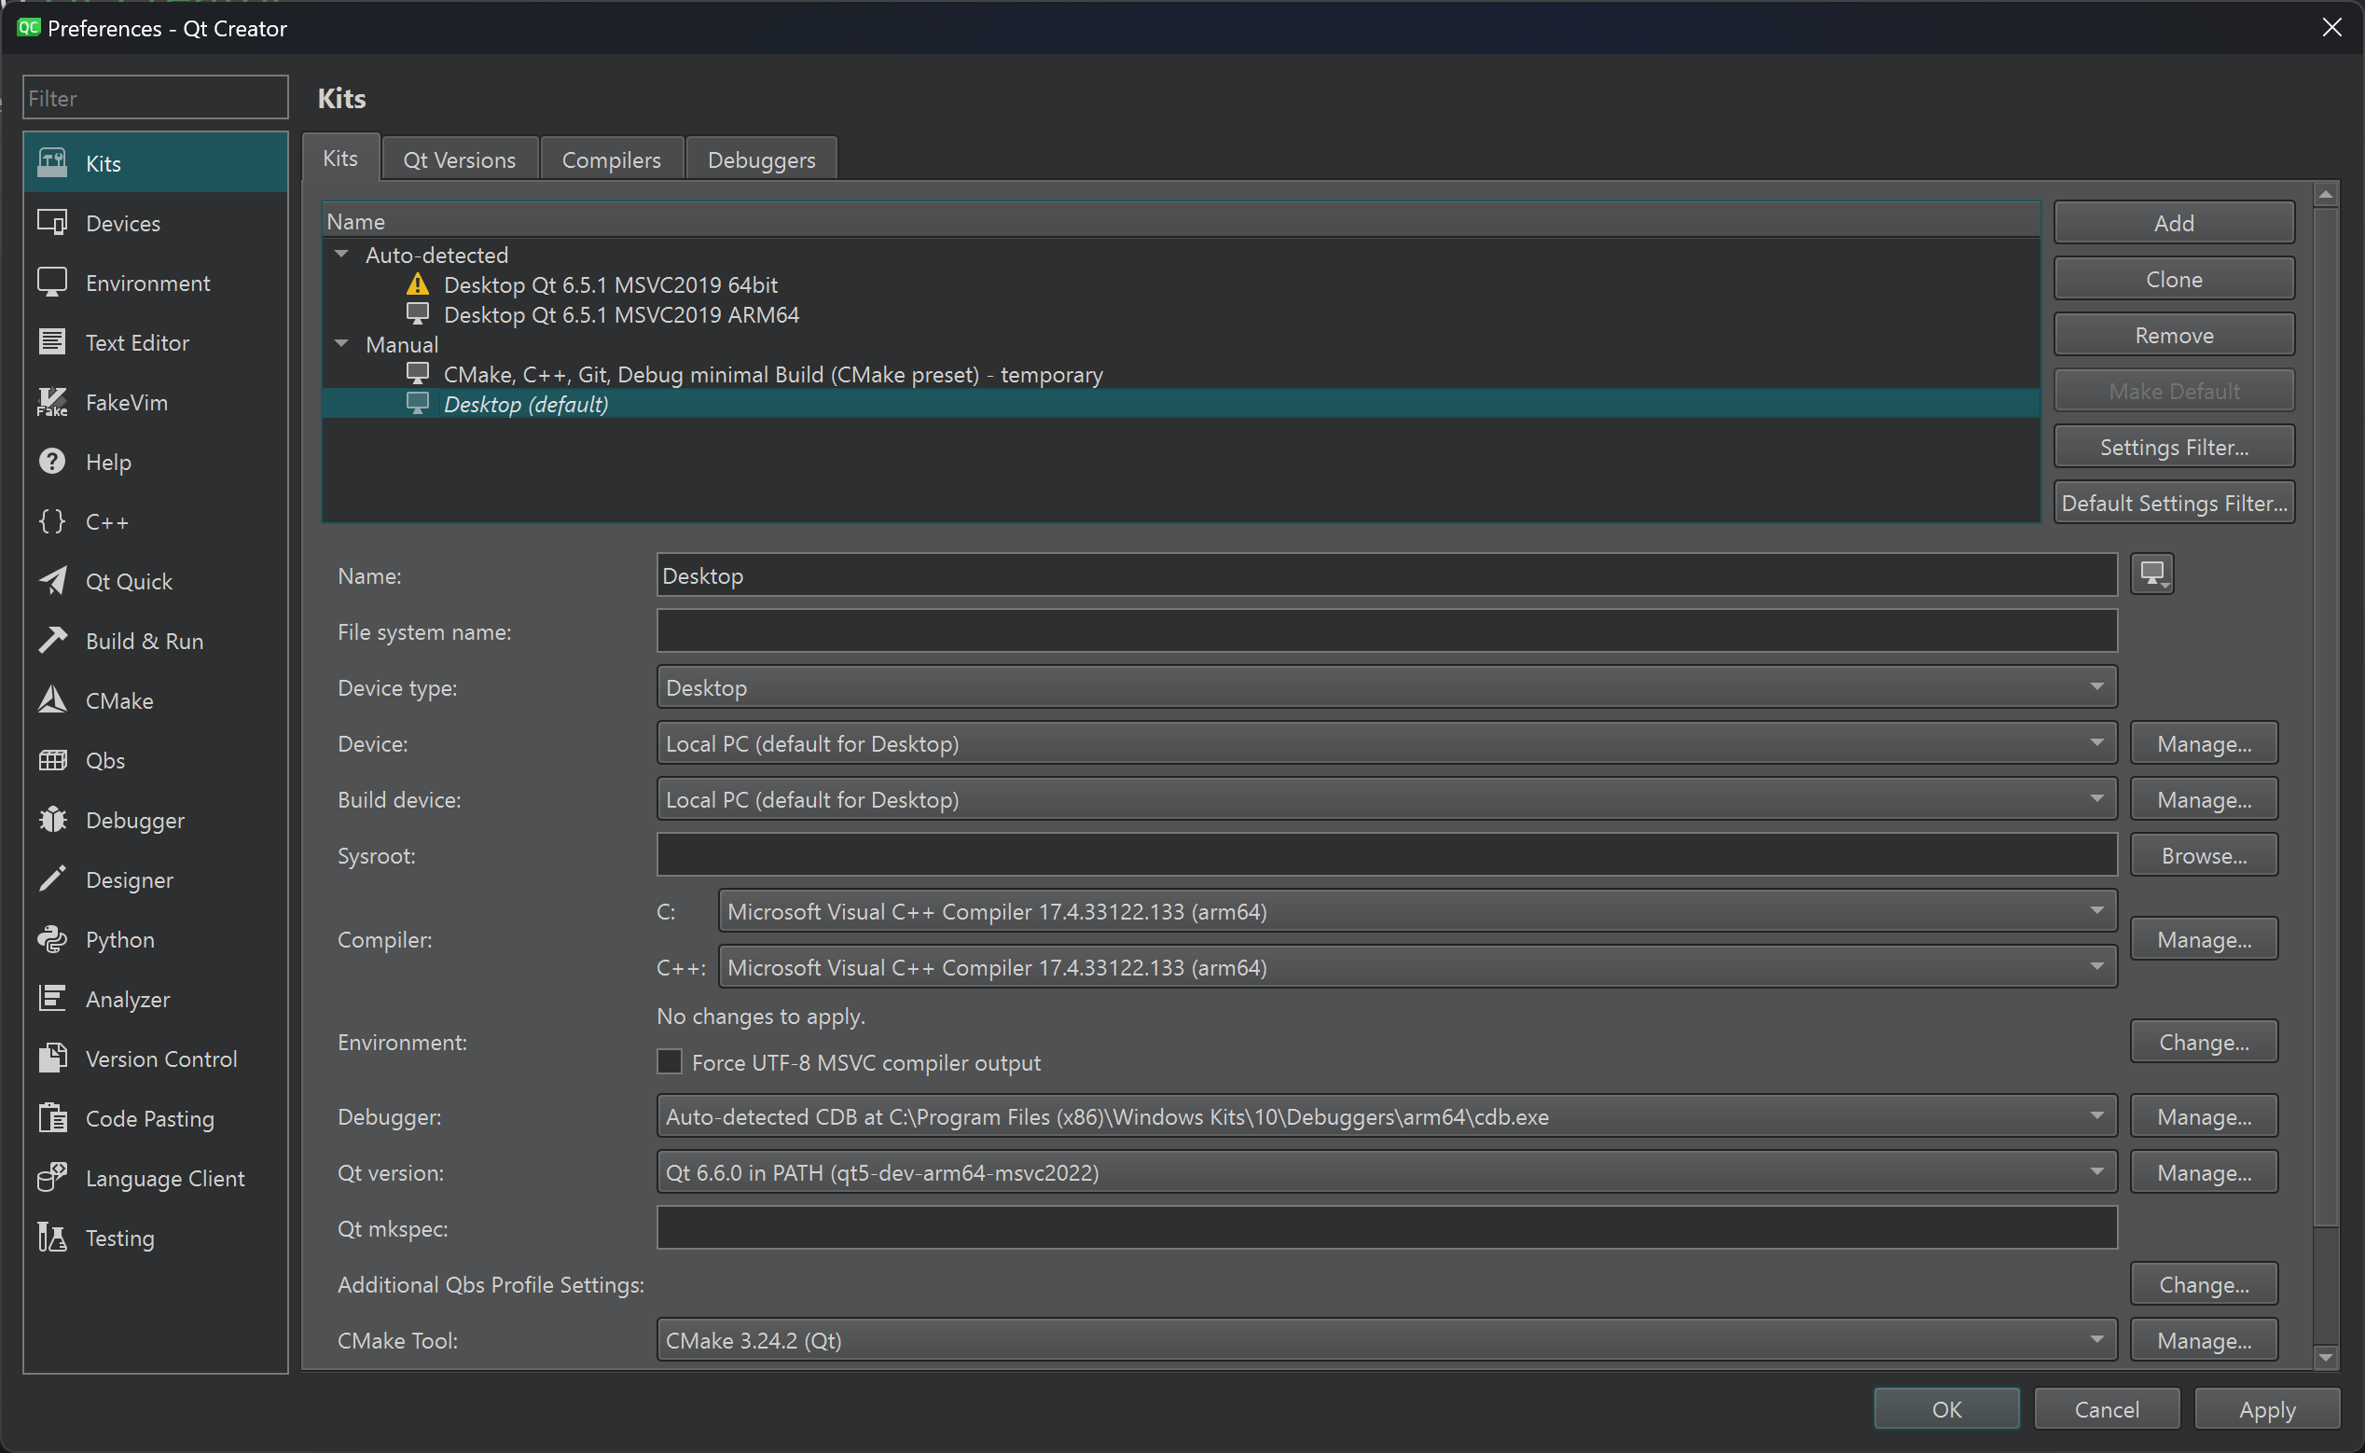
Task: Open the CMake settings section
Action: tap(119, 699)
